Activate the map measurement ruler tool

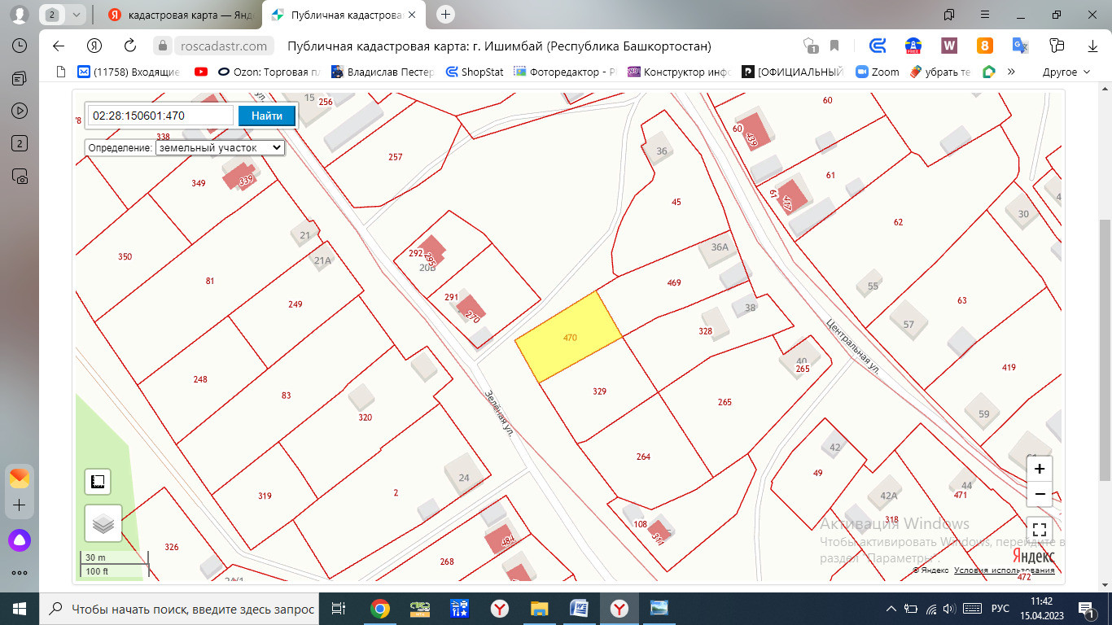(x=98, y=482)
